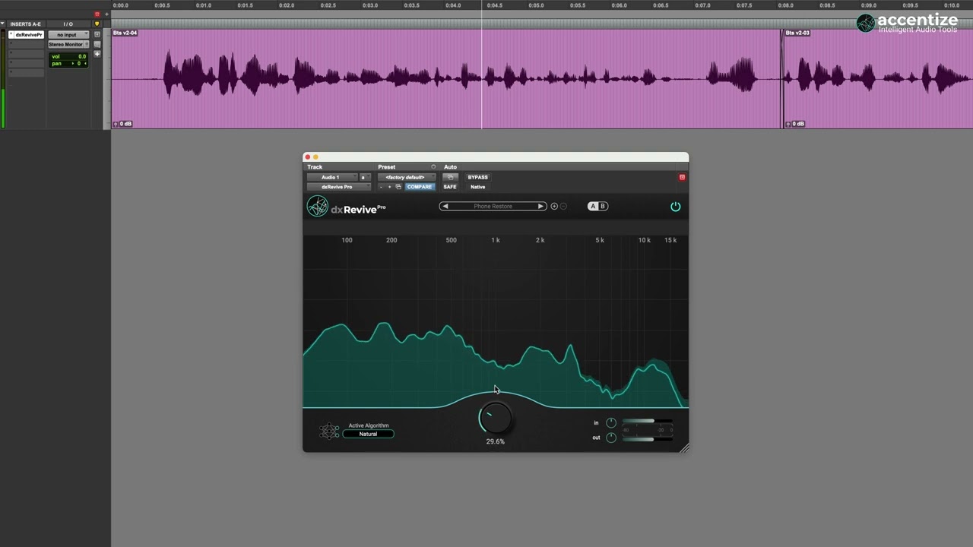Viewport: 973px width, 547px height.
Task: Click the 0 dB clip gain on Bts v2-03
Action: coord(798,124)
